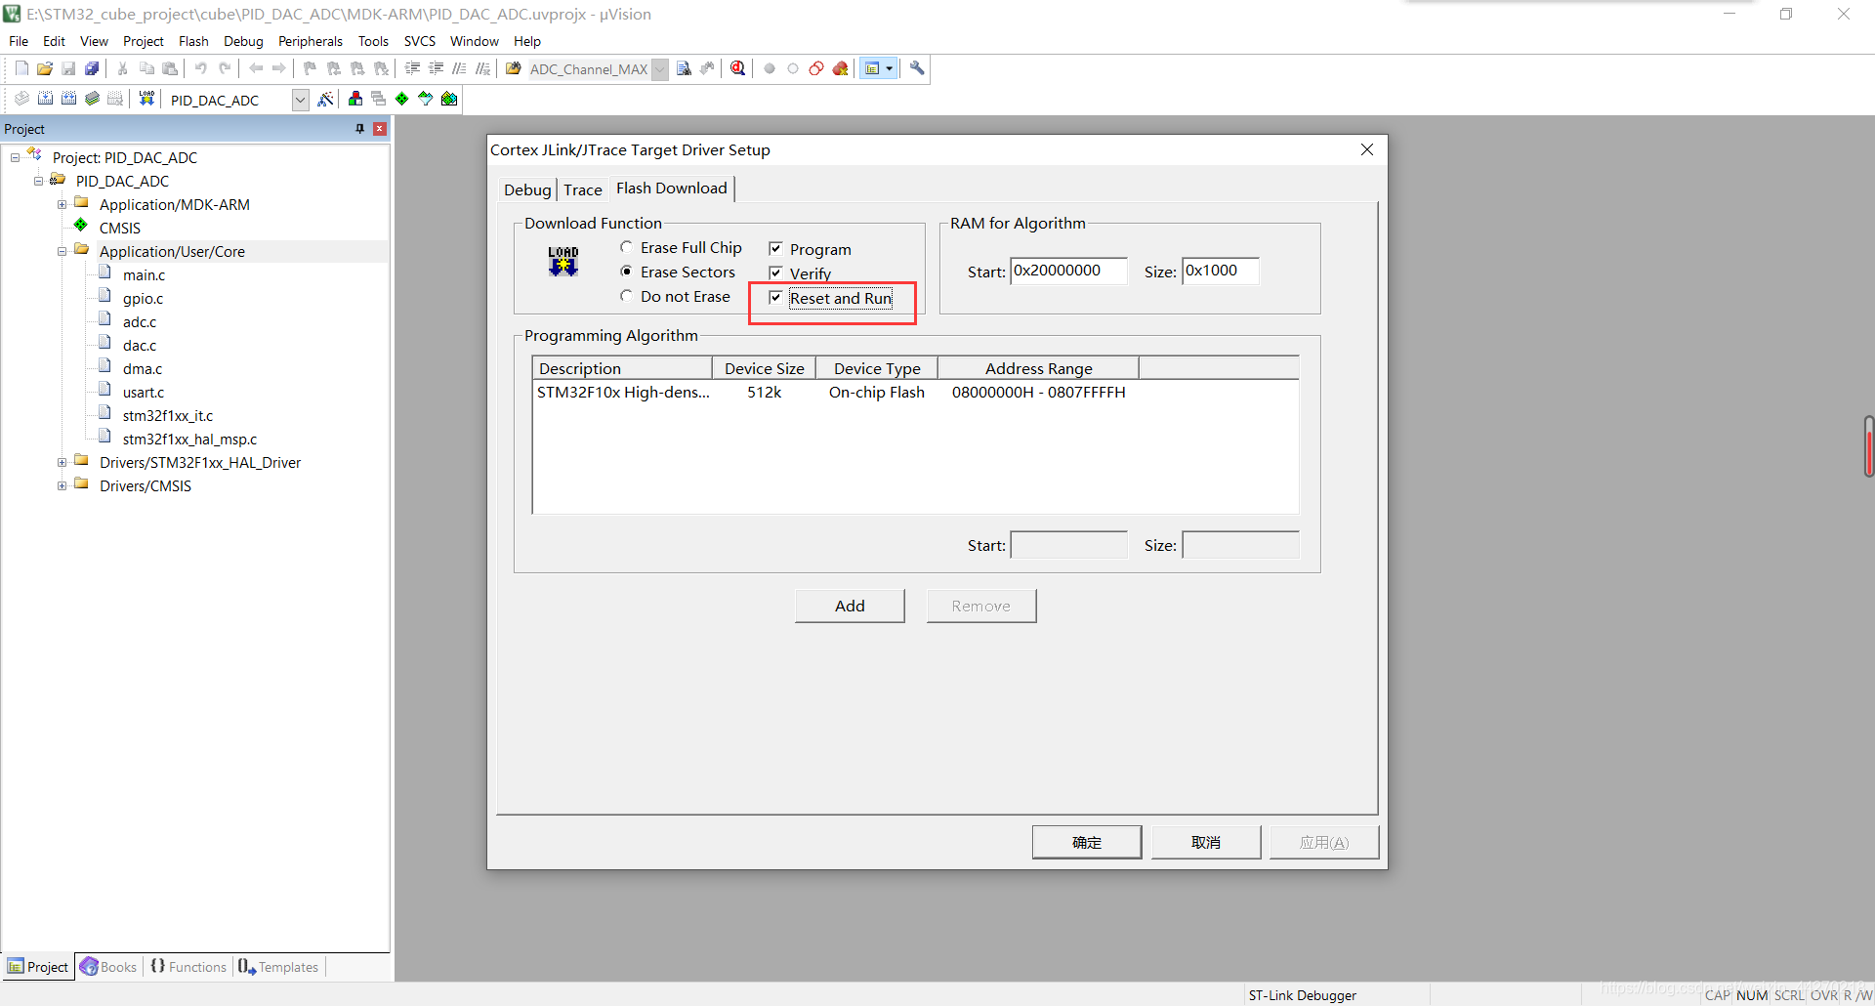Viewport: 1875px width, 1006px height.
Task: Select the Erase Sectors radio button
Action: [626, 272]
